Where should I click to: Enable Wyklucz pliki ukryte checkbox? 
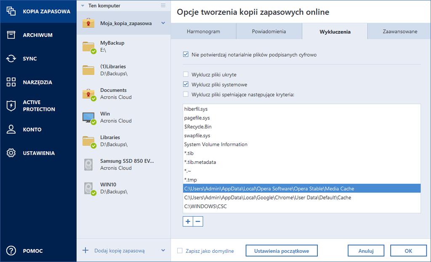[x=186, y=74]
